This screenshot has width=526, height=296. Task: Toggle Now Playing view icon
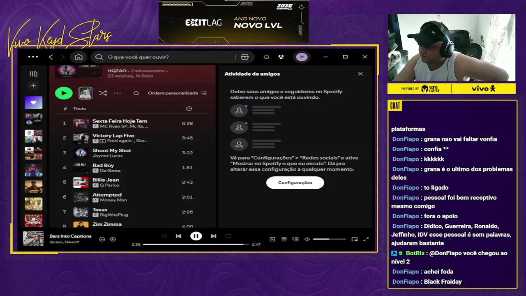pyautogui.click(x=272, y=239)
